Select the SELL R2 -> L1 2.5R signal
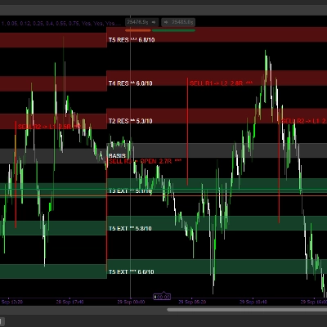Viewport: 327px width, 327px height. coord(49,127)
